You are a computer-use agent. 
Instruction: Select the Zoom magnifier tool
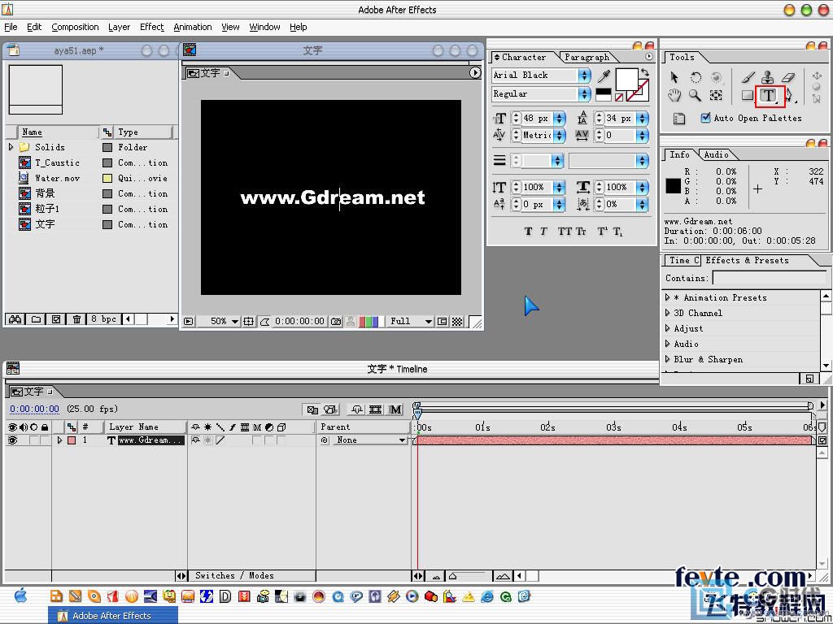tap(695, 96)
